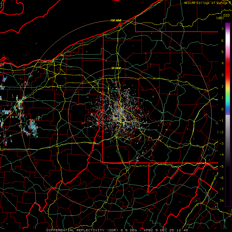This screenshot has height=232, width=232.
Task: Click the -4 value on color scale
Action: (221, 155)
